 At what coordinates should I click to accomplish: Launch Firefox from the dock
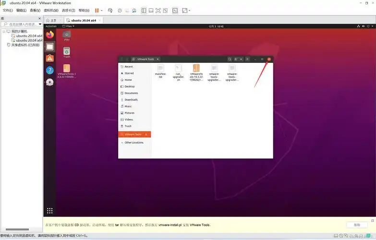pyautogui.click(x=49, y=35)
